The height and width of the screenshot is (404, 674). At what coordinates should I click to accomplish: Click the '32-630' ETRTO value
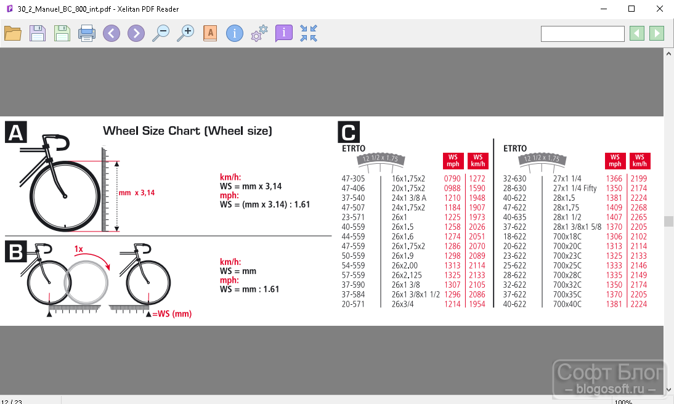[x=514, y=179]
